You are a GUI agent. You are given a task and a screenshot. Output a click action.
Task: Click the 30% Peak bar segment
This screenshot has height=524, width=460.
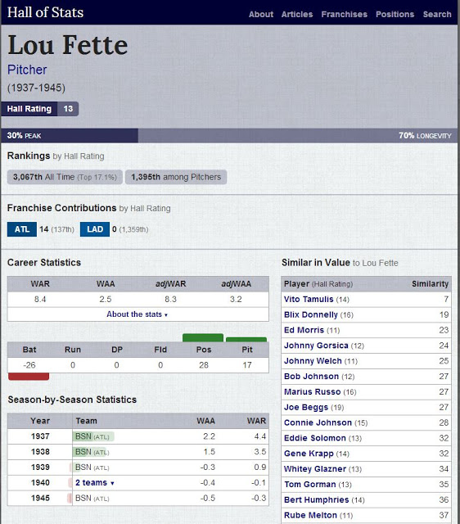coord(70,135)
